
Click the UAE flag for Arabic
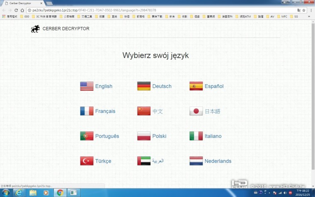point(144,161)
